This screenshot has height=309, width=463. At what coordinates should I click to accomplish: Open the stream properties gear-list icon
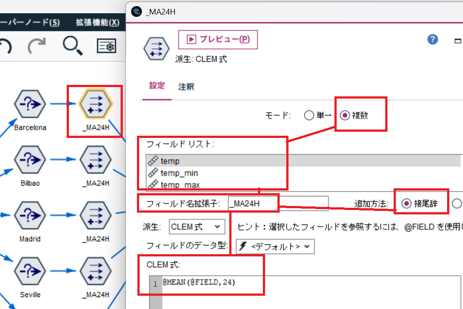[106, 46]
